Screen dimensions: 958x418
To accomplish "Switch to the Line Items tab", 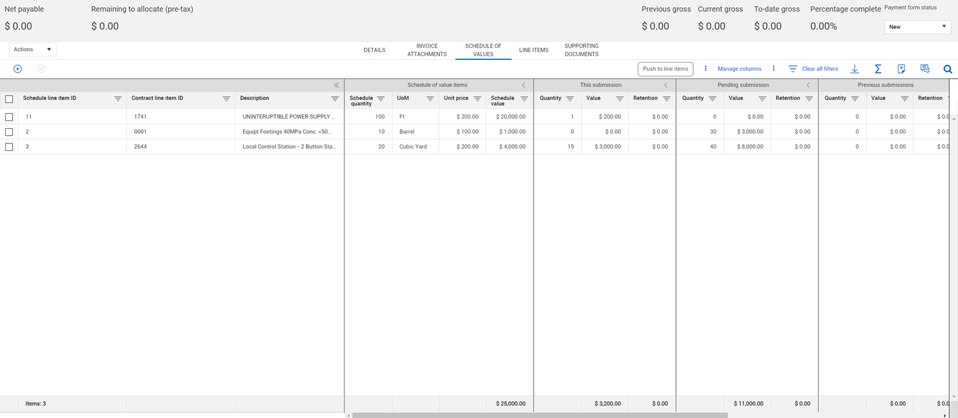I will point(534,50).
